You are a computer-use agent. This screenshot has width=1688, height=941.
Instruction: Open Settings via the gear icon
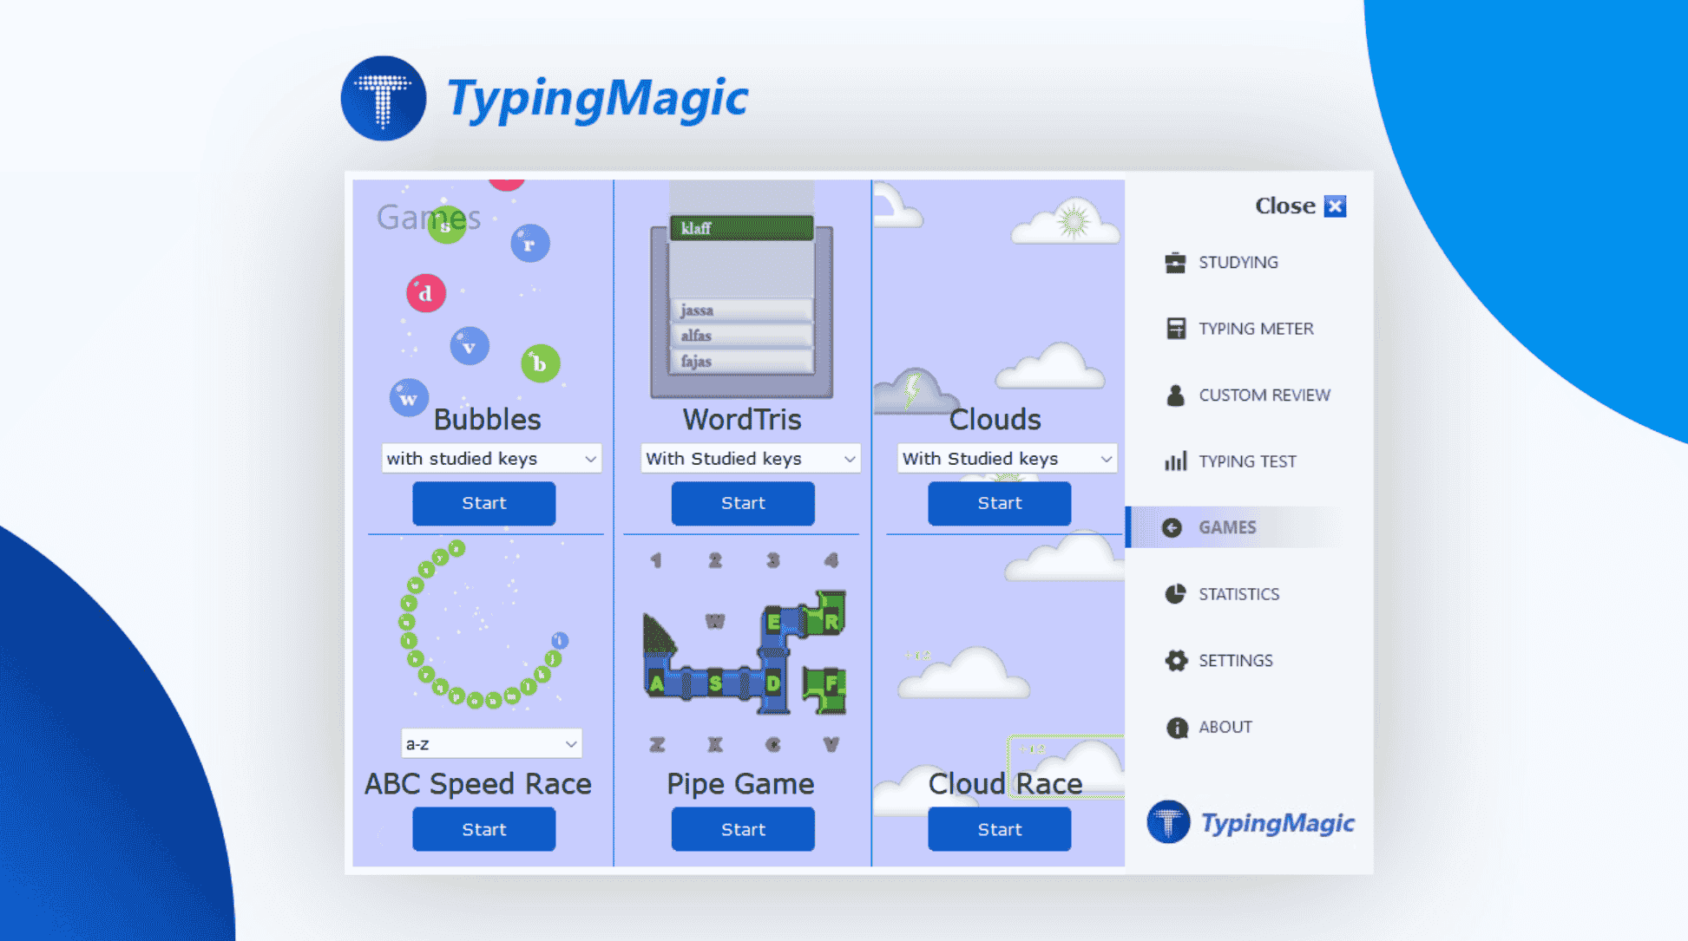(1176, 660)
